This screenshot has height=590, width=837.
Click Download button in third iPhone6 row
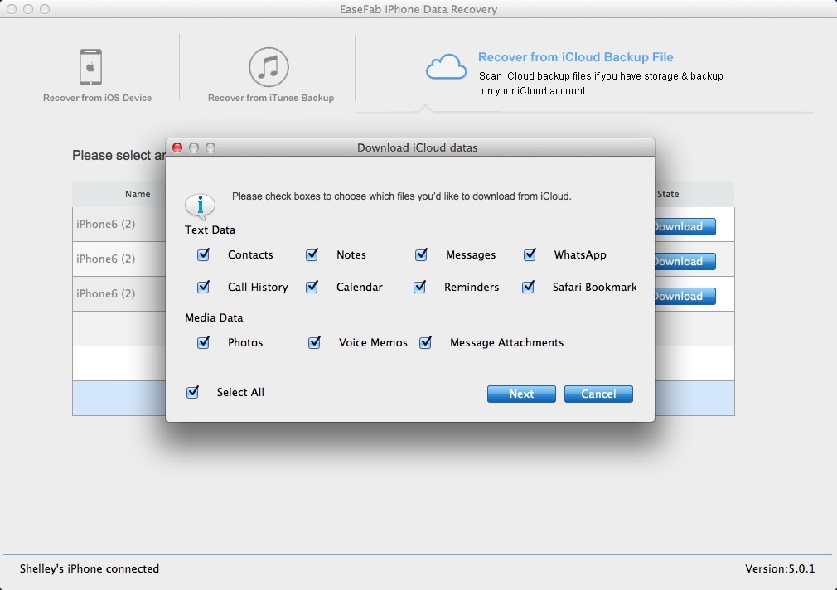(x=685, y=296)
